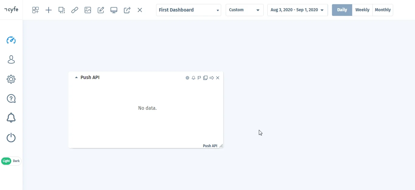This screenshot has height=190, width=415.
Task: Switch to Dark theme
Action: point(16,161)
